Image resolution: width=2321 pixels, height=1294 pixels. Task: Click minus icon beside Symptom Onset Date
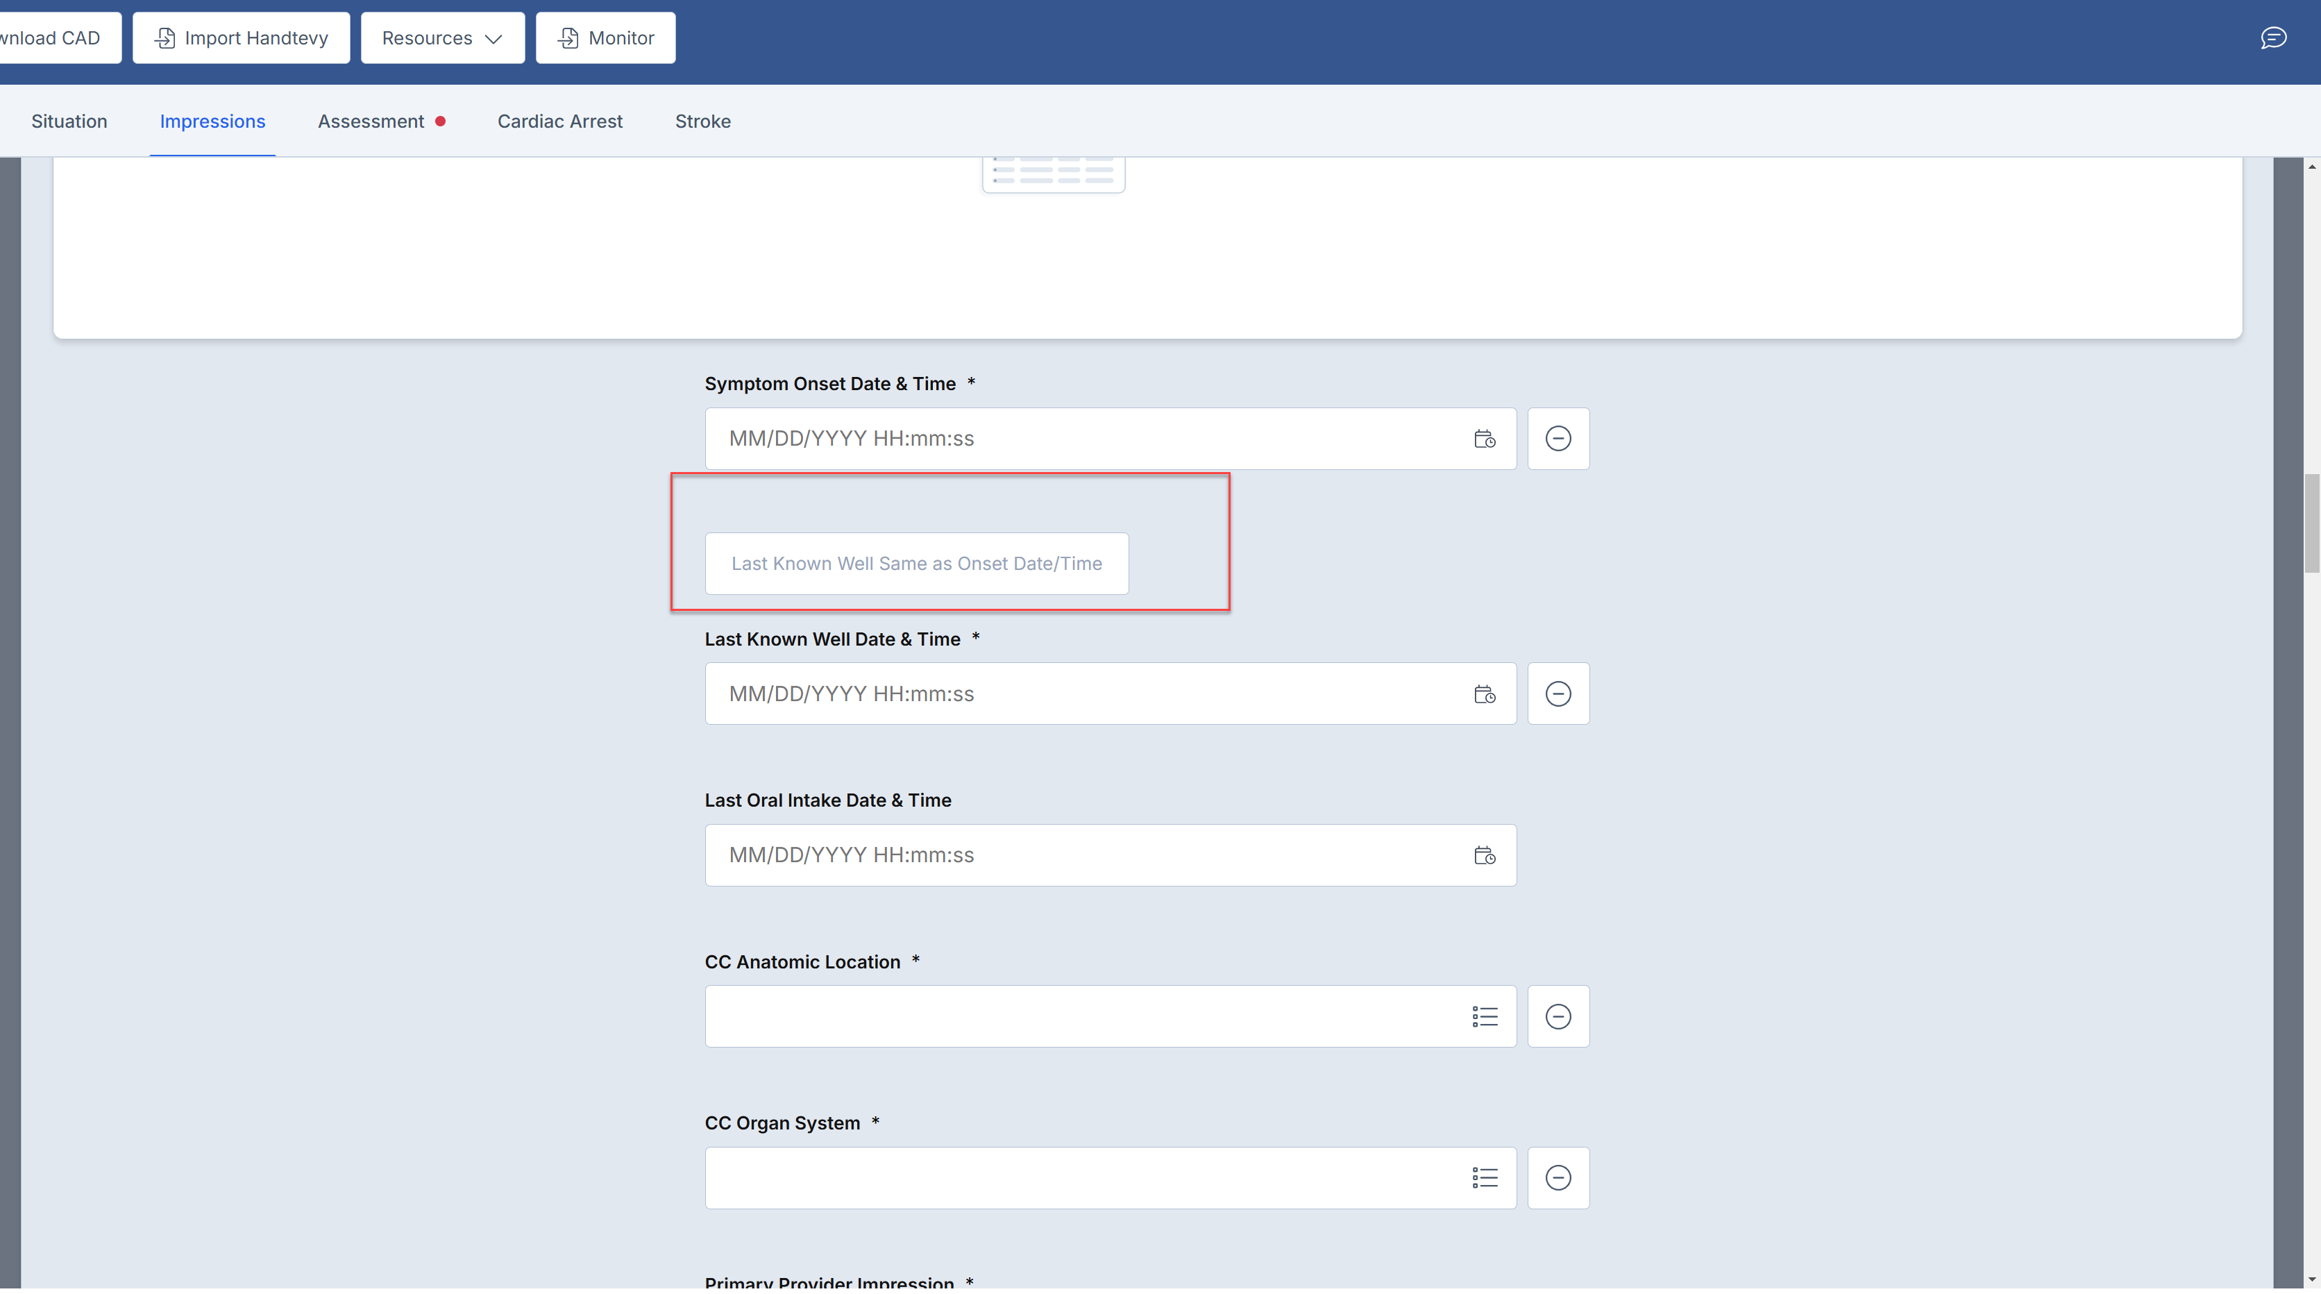click(x=1558, y=439)
